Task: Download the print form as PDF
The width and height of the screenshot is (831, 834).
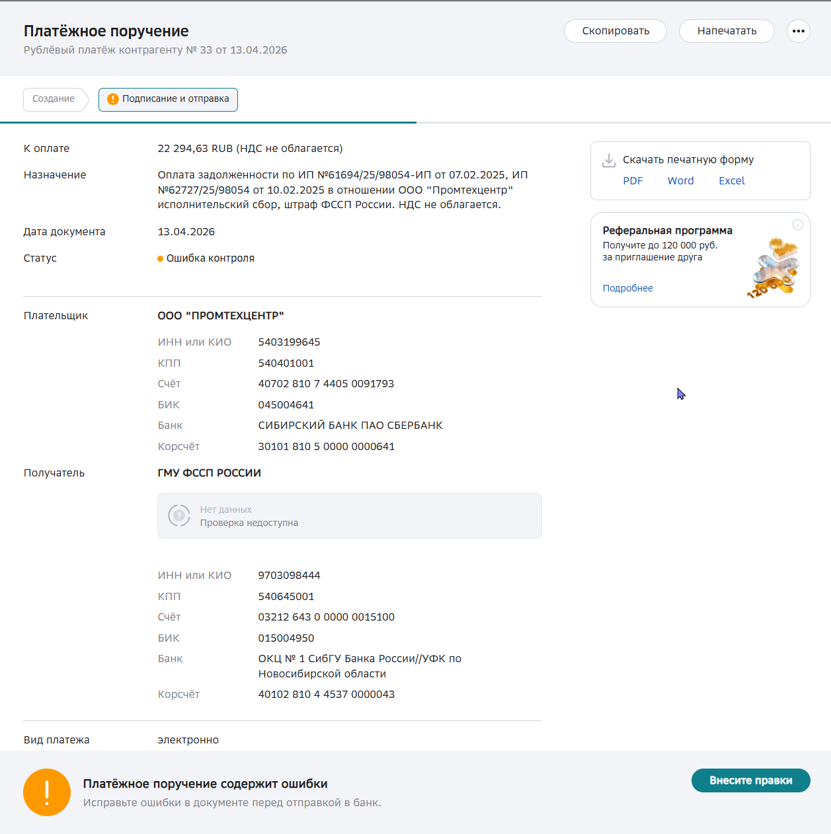Action: [x=633, y=181]
